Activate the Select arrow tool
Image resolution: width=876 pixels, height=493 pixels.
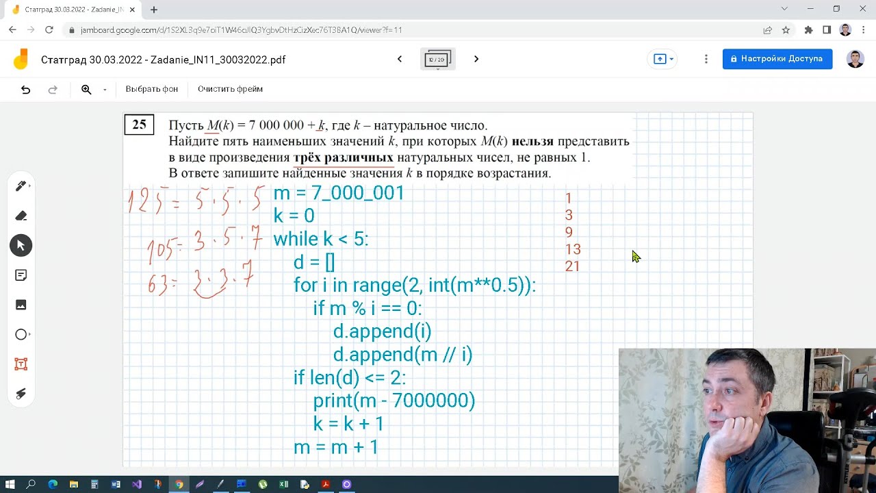point(21,245)
